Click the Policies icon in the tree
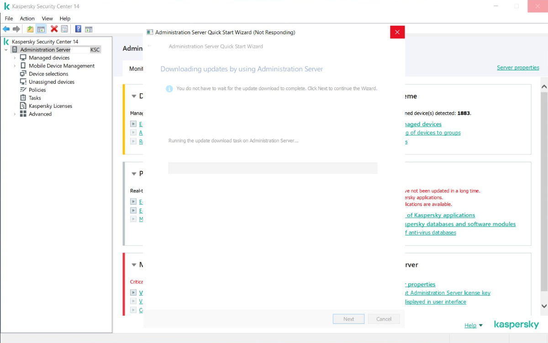The height and width of the screenshot is (343, 548). pyautogui.click(x=23, y=90)
